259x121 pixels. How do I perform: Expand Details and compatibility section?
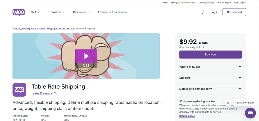pos(210,89)
